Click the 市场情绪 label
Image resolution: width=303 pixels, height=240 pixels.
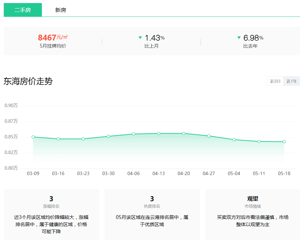253,206
